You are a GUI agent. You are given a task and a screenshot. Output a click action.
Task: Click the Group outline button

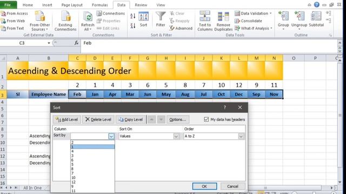click(283, 20)
